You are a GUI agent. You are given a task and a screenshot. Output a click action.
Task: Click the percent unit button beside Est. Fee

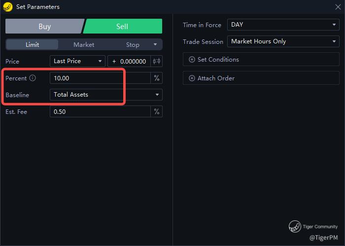coord(157,111)
